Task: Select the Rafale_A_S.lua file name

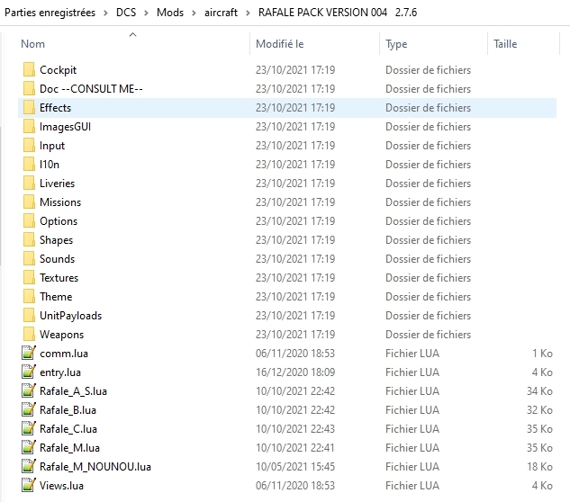Action: pyautogui.click(x=73, y=391)
